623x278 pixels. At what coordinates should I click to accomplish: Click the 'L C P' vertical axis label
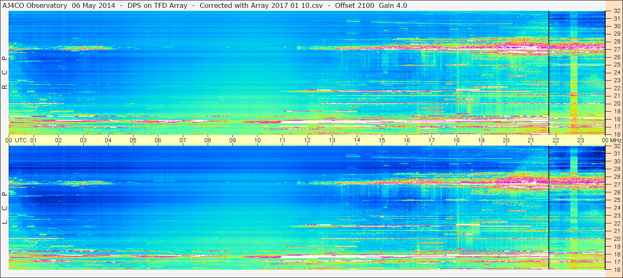point(5,208)
